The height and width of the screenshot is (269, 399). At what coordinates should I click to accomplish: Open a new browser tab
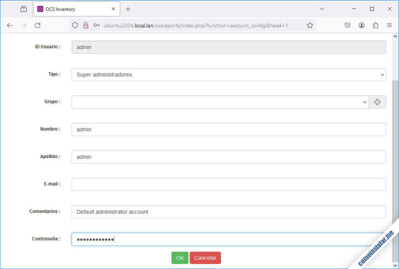click(x=128, y=9)
